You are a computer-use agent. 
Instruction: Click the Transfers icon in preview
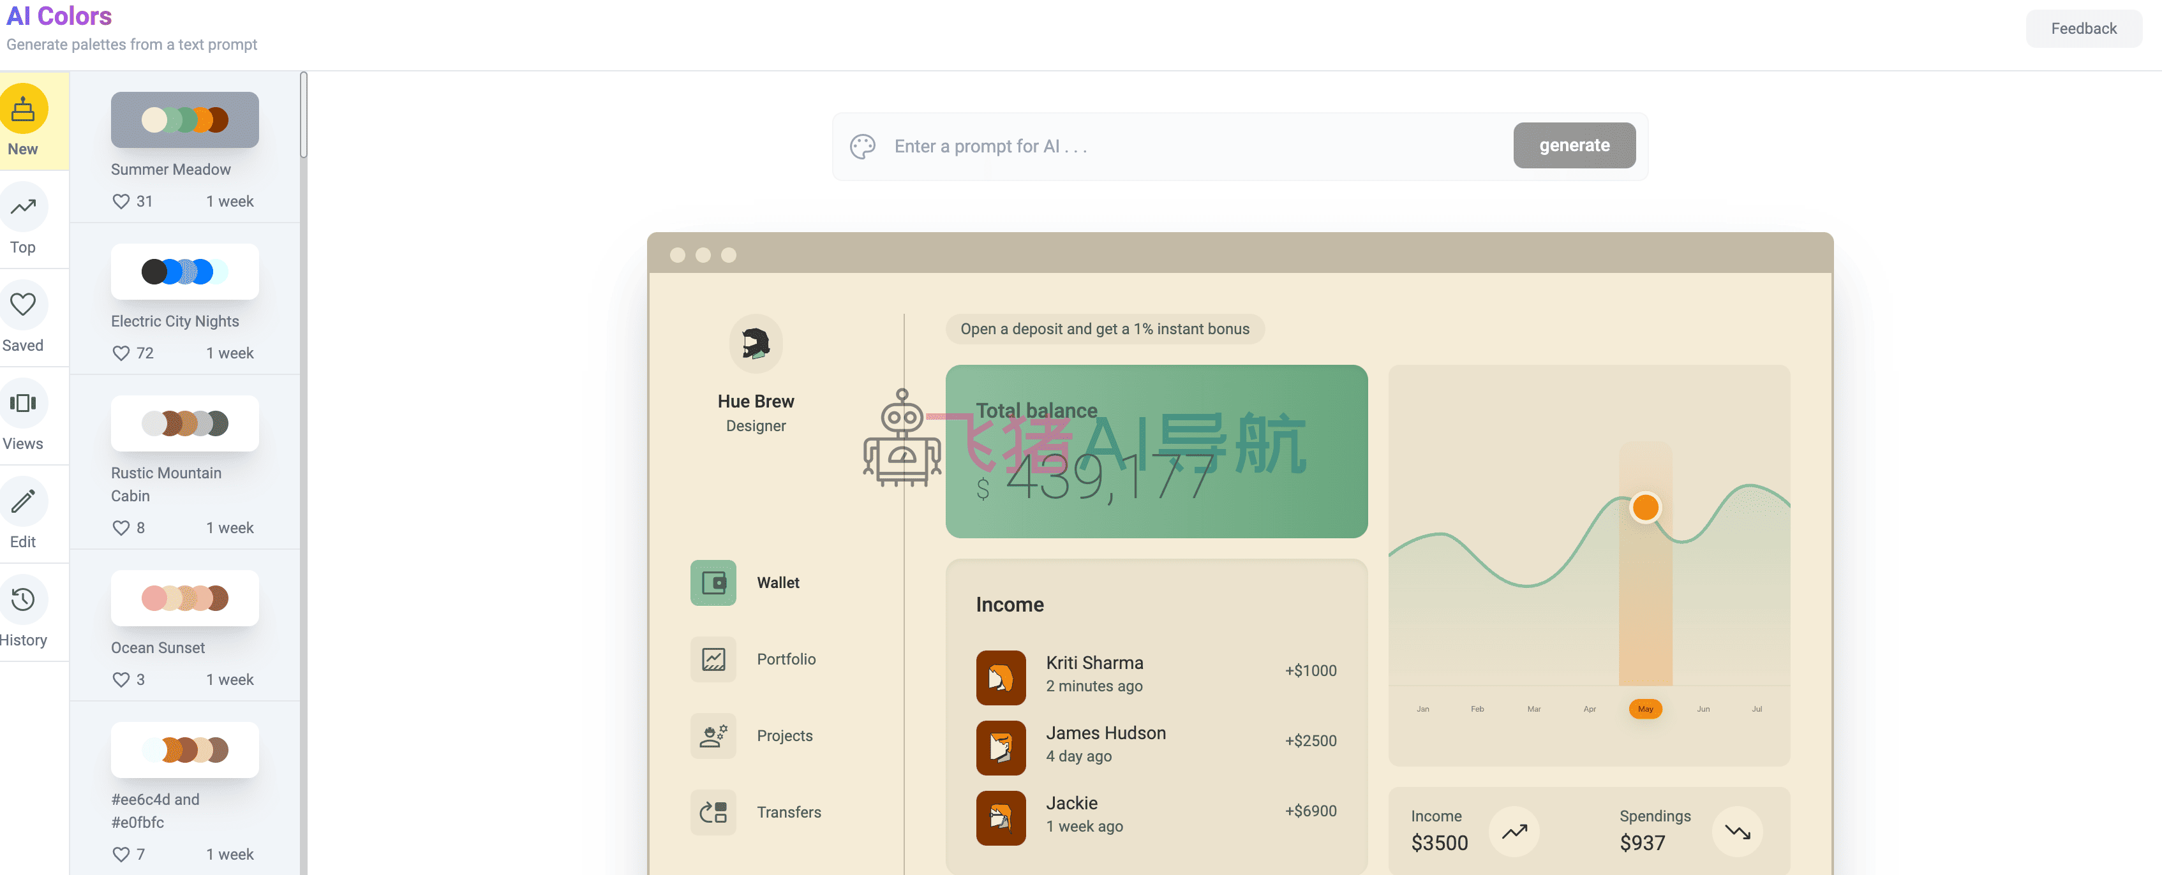pos(713,812)
